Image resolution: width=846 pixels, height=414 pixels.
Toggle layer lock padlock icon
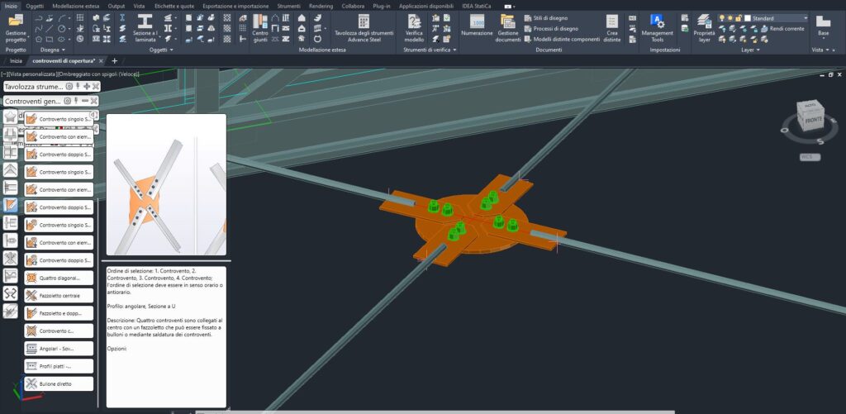tap(739, 17)
